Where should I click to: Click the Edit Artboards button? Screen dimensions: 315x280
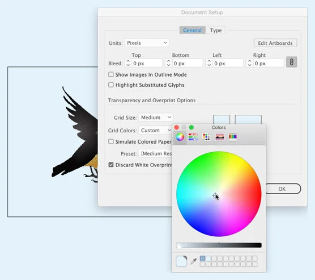click(x=275, y=43)
